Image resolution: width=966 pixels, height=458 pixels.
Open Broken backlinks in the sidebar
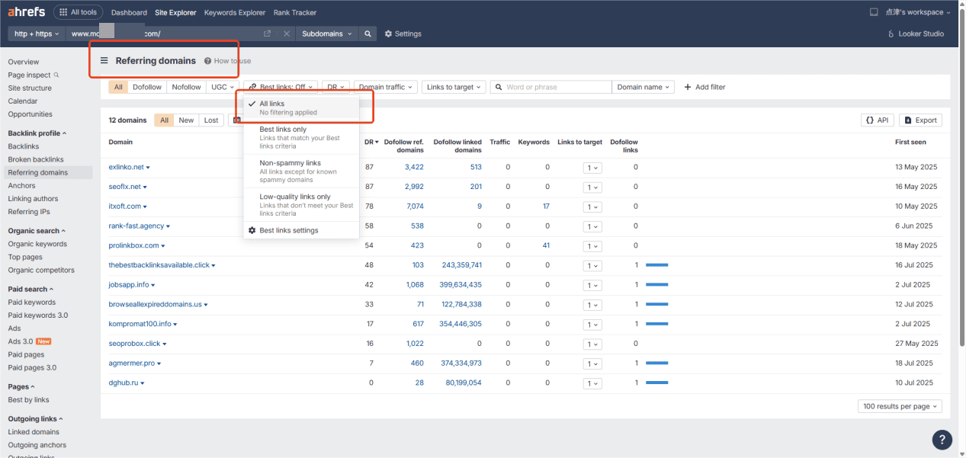coord(36,159)
